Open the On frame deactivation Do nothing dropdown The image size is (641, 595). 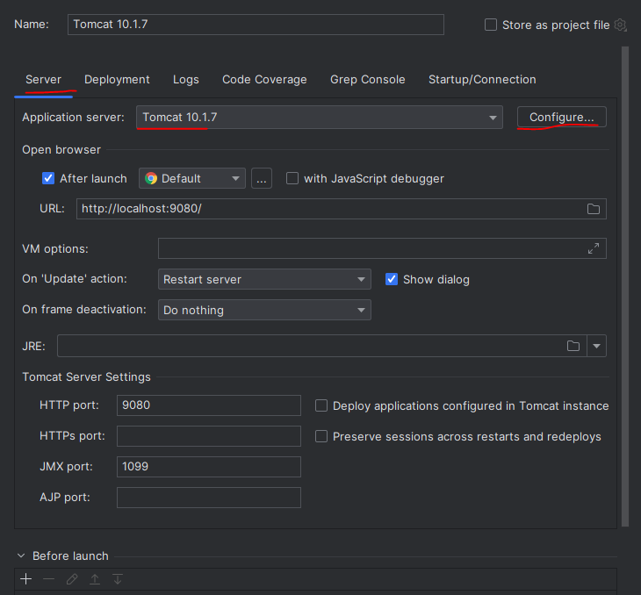click(264, 310)
